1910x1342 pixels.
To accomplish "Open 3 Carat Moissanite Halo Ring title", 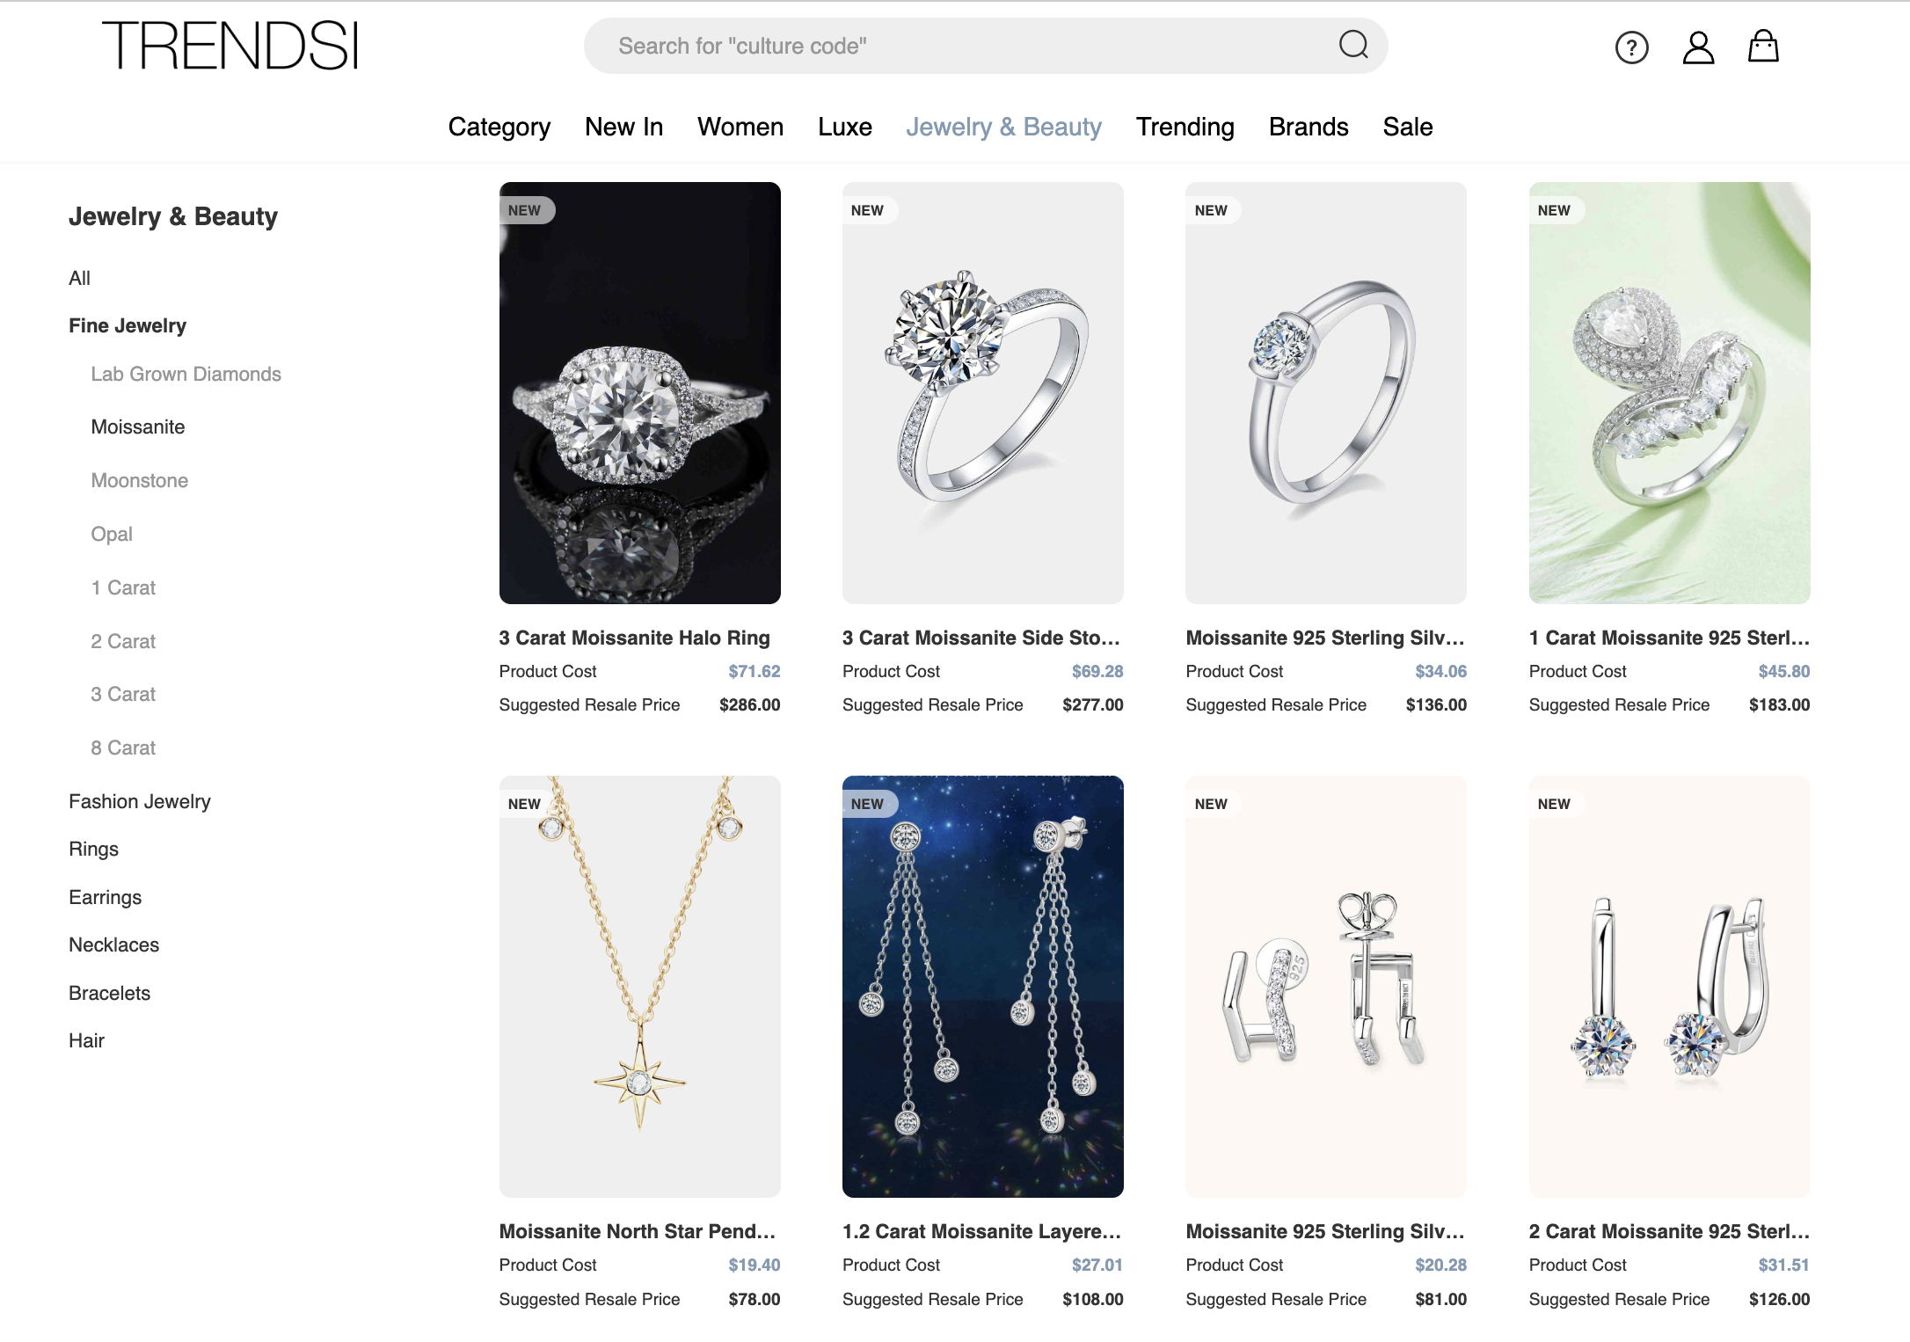I will [634, 638].
